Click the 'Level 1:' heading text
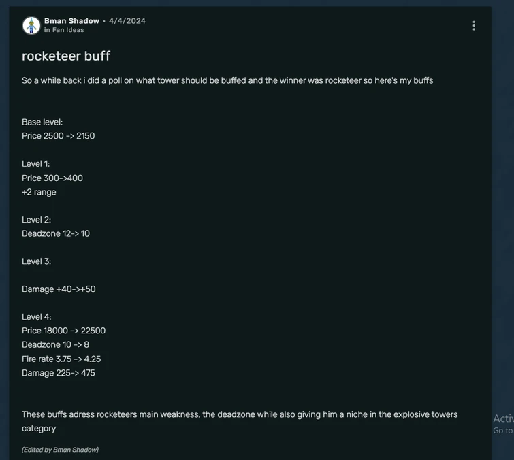This screenshot has height=460, width=514. tap(36, 164)
